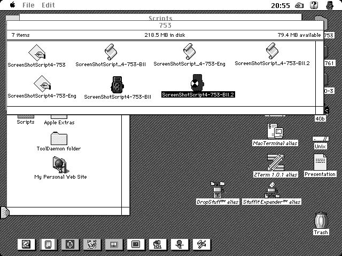
Task: Select the DropStuff alias on desktop
Action: (x=217, y=189)
